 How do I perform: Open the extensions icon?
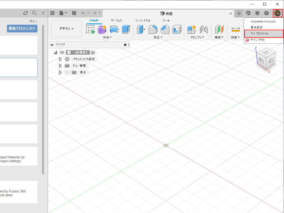click(x=248, y=13)
